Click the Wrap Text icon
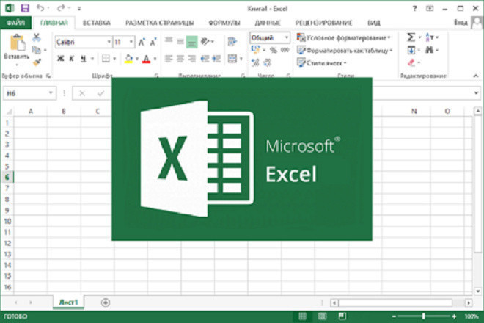Image resolution: width=484 pixels, height=323 pixels. [232, 41]
